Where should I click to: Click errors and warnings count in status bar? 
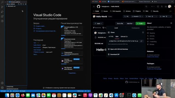pos(16,91)
